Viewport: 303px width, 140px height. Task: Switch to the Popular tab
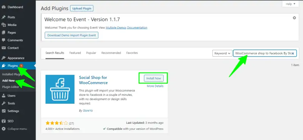point(91,53)
